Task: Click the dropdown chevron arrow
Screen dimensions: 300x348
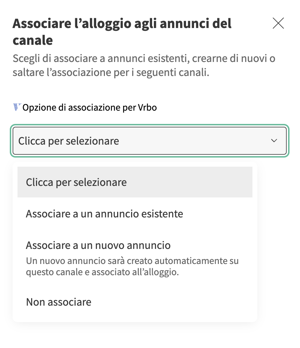Action: pyautogui.click(x=274, y=141)
